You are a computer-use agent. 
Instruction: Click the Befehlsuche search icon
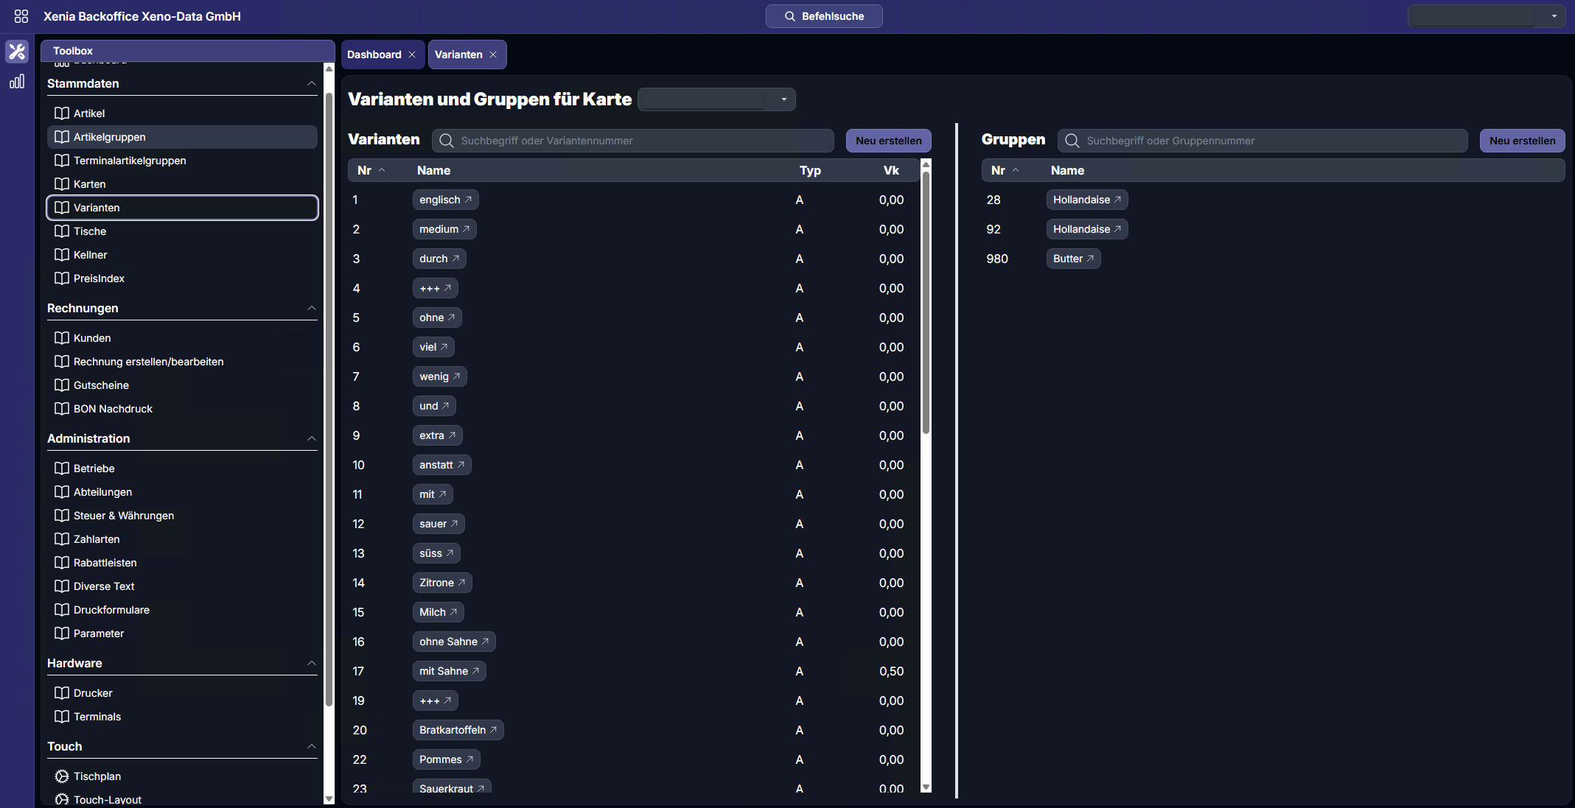click(789, 16)
